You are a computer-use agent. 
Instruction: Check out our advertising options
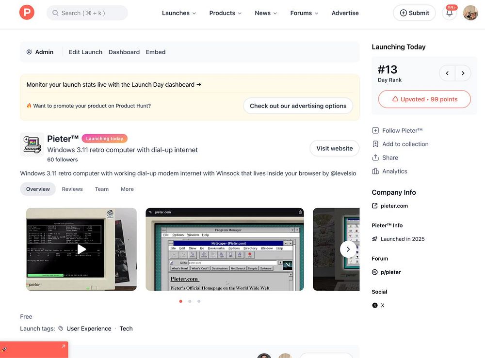(x=298, y=106)
